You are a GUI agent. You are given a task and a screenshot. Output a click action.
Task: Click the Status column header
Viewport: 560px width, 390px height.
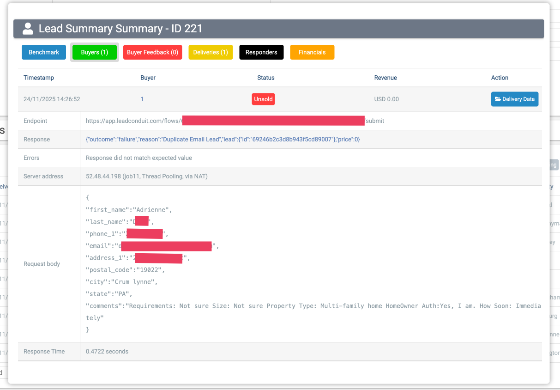[x=266, y=78]
